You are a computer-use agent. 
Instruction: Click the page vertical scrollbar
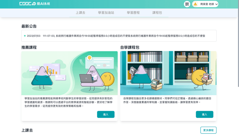click(238, 43)
